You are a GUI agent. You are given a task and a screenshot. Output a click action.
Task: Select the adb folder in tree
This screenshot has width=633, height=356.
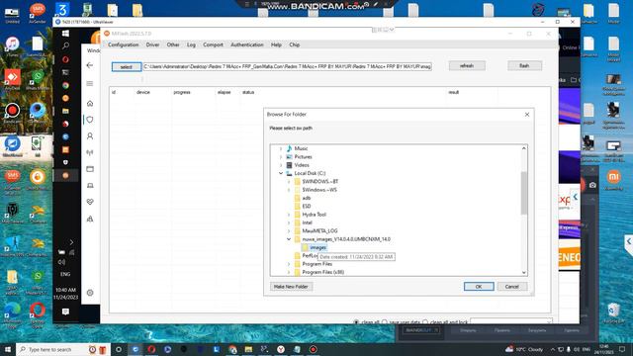[x=307, y=198]
